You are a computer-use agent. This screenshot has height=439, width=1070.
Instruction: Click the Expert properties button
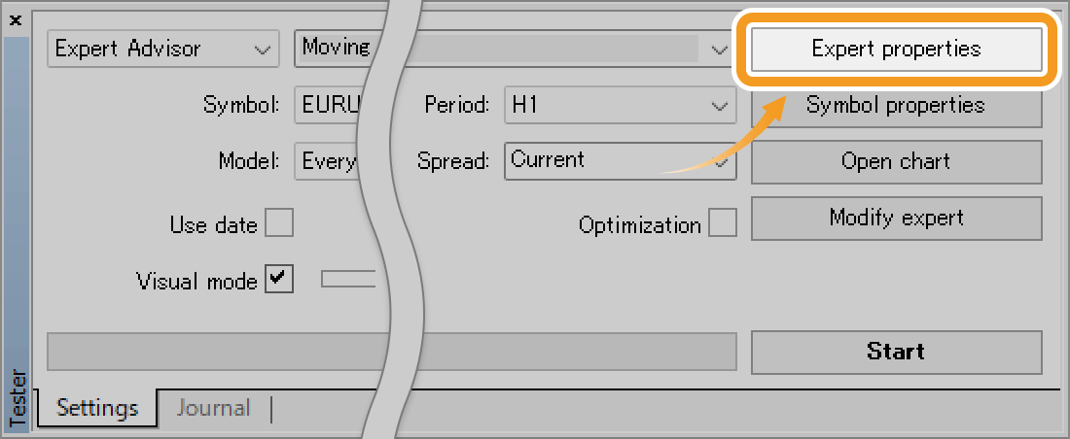pyautogui.click(x=896, y=50)
